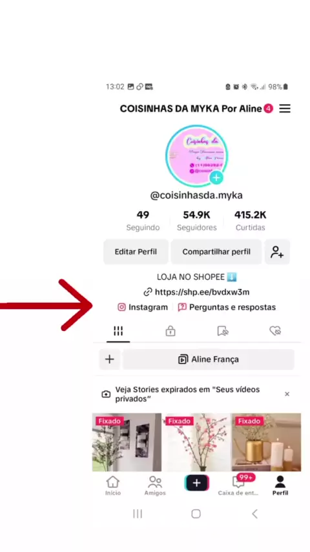Go to the Início home tab

coord(112,486)
